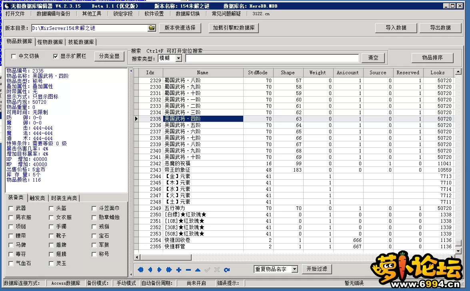Click the splitter arrow beside the navigator bar
The width and height of the screenshot is (470, 291).
pos(131,274)
